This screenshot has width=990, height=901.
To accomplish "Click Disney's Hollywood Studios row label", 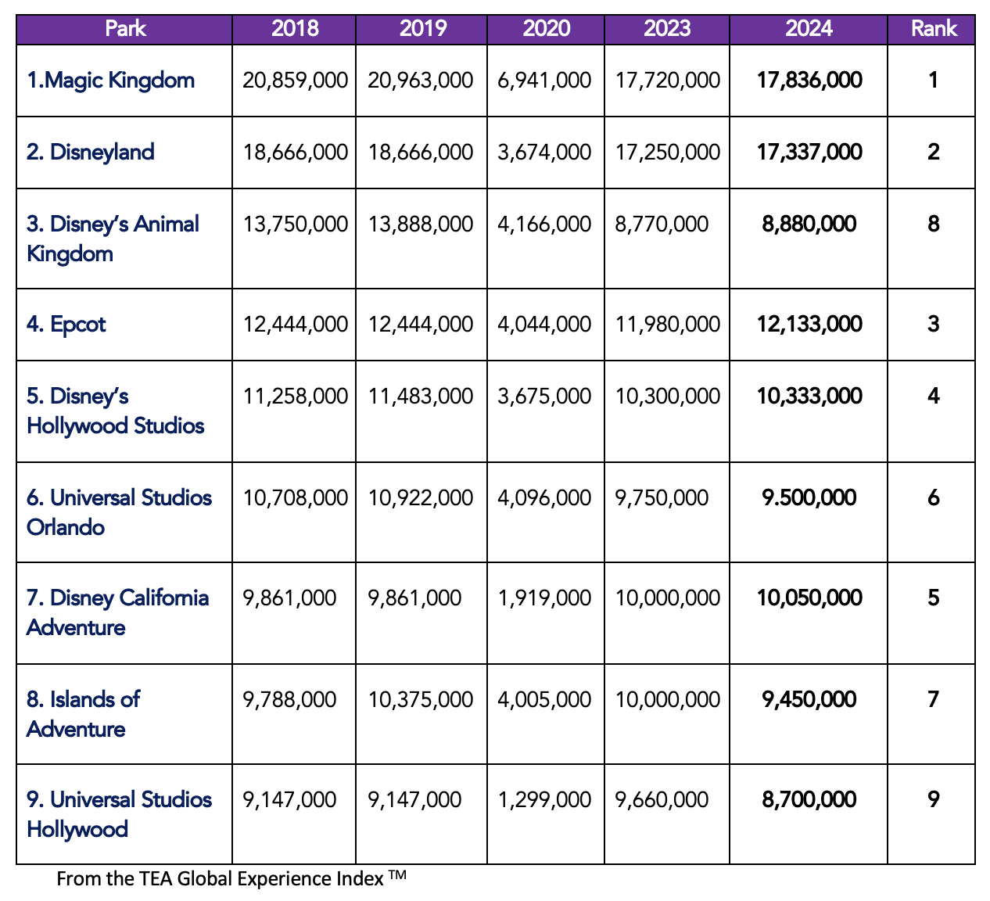I will (115, 411).
